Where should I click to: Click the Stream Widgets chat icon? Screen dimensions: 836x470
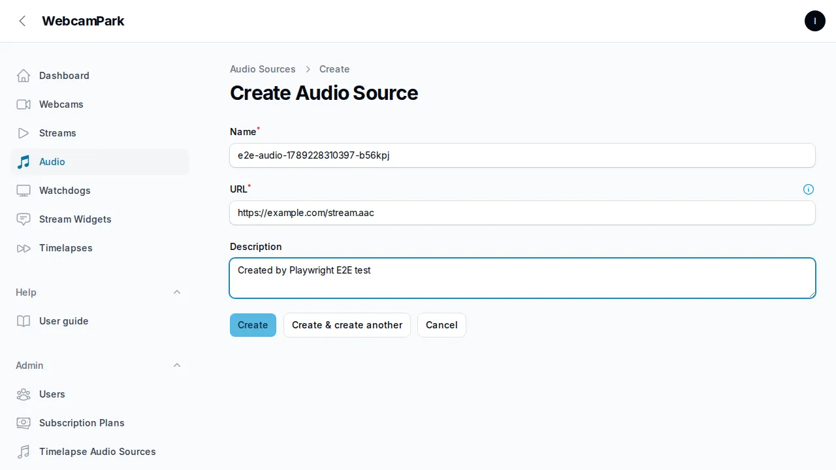[x=24, y=219]
